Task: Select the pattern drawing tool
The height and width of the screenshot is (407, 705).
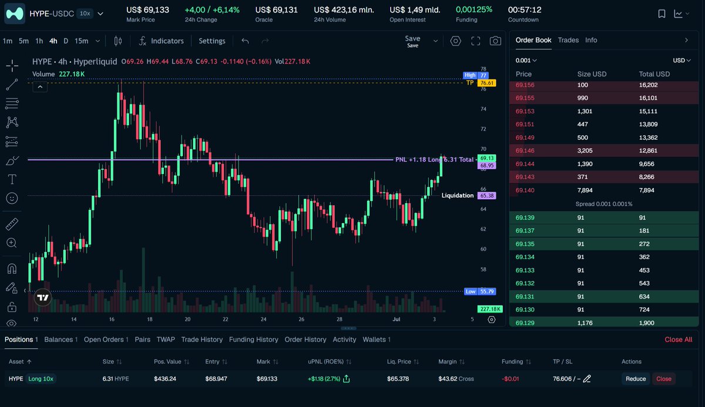Action: (x=12, y=122)
